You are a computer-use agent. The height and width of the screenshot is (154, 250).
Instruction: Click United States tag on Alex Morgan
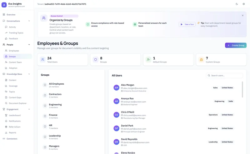(227, 88)
